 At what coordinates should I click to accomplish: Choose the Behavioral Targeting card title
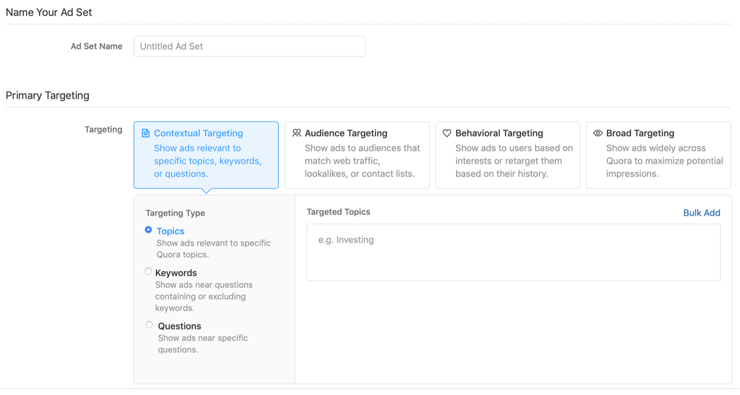[x=499, y=133]
